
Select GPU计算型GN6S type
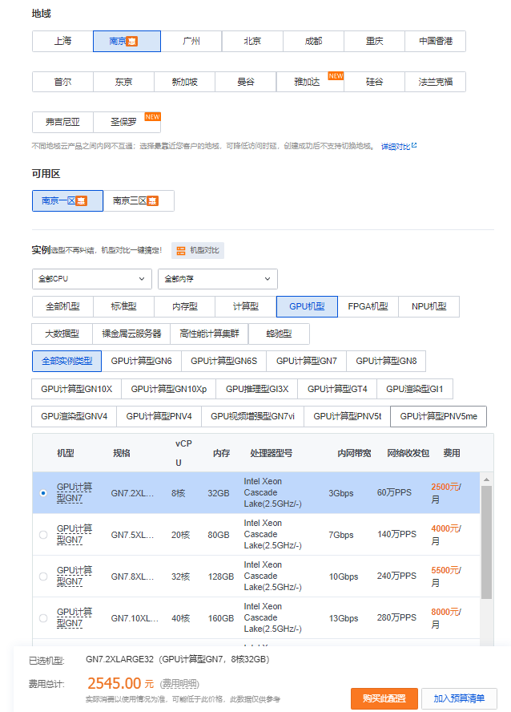click(x=224, y=361)
